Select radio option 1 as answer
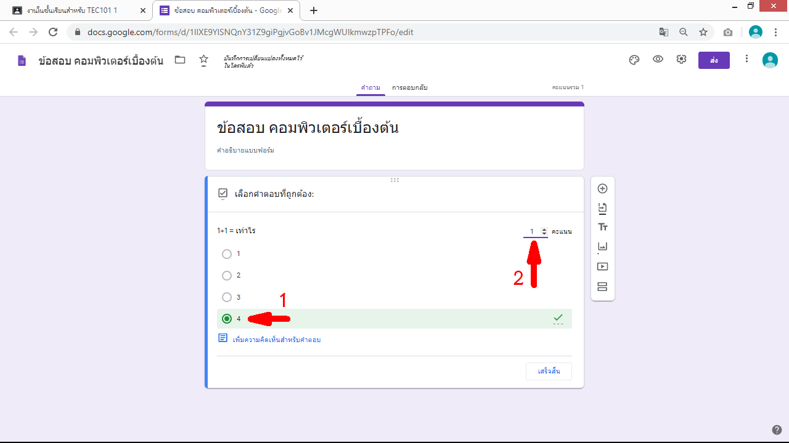Screen dimensions: 789x443 pyautogui.click(x=227, y=254)
